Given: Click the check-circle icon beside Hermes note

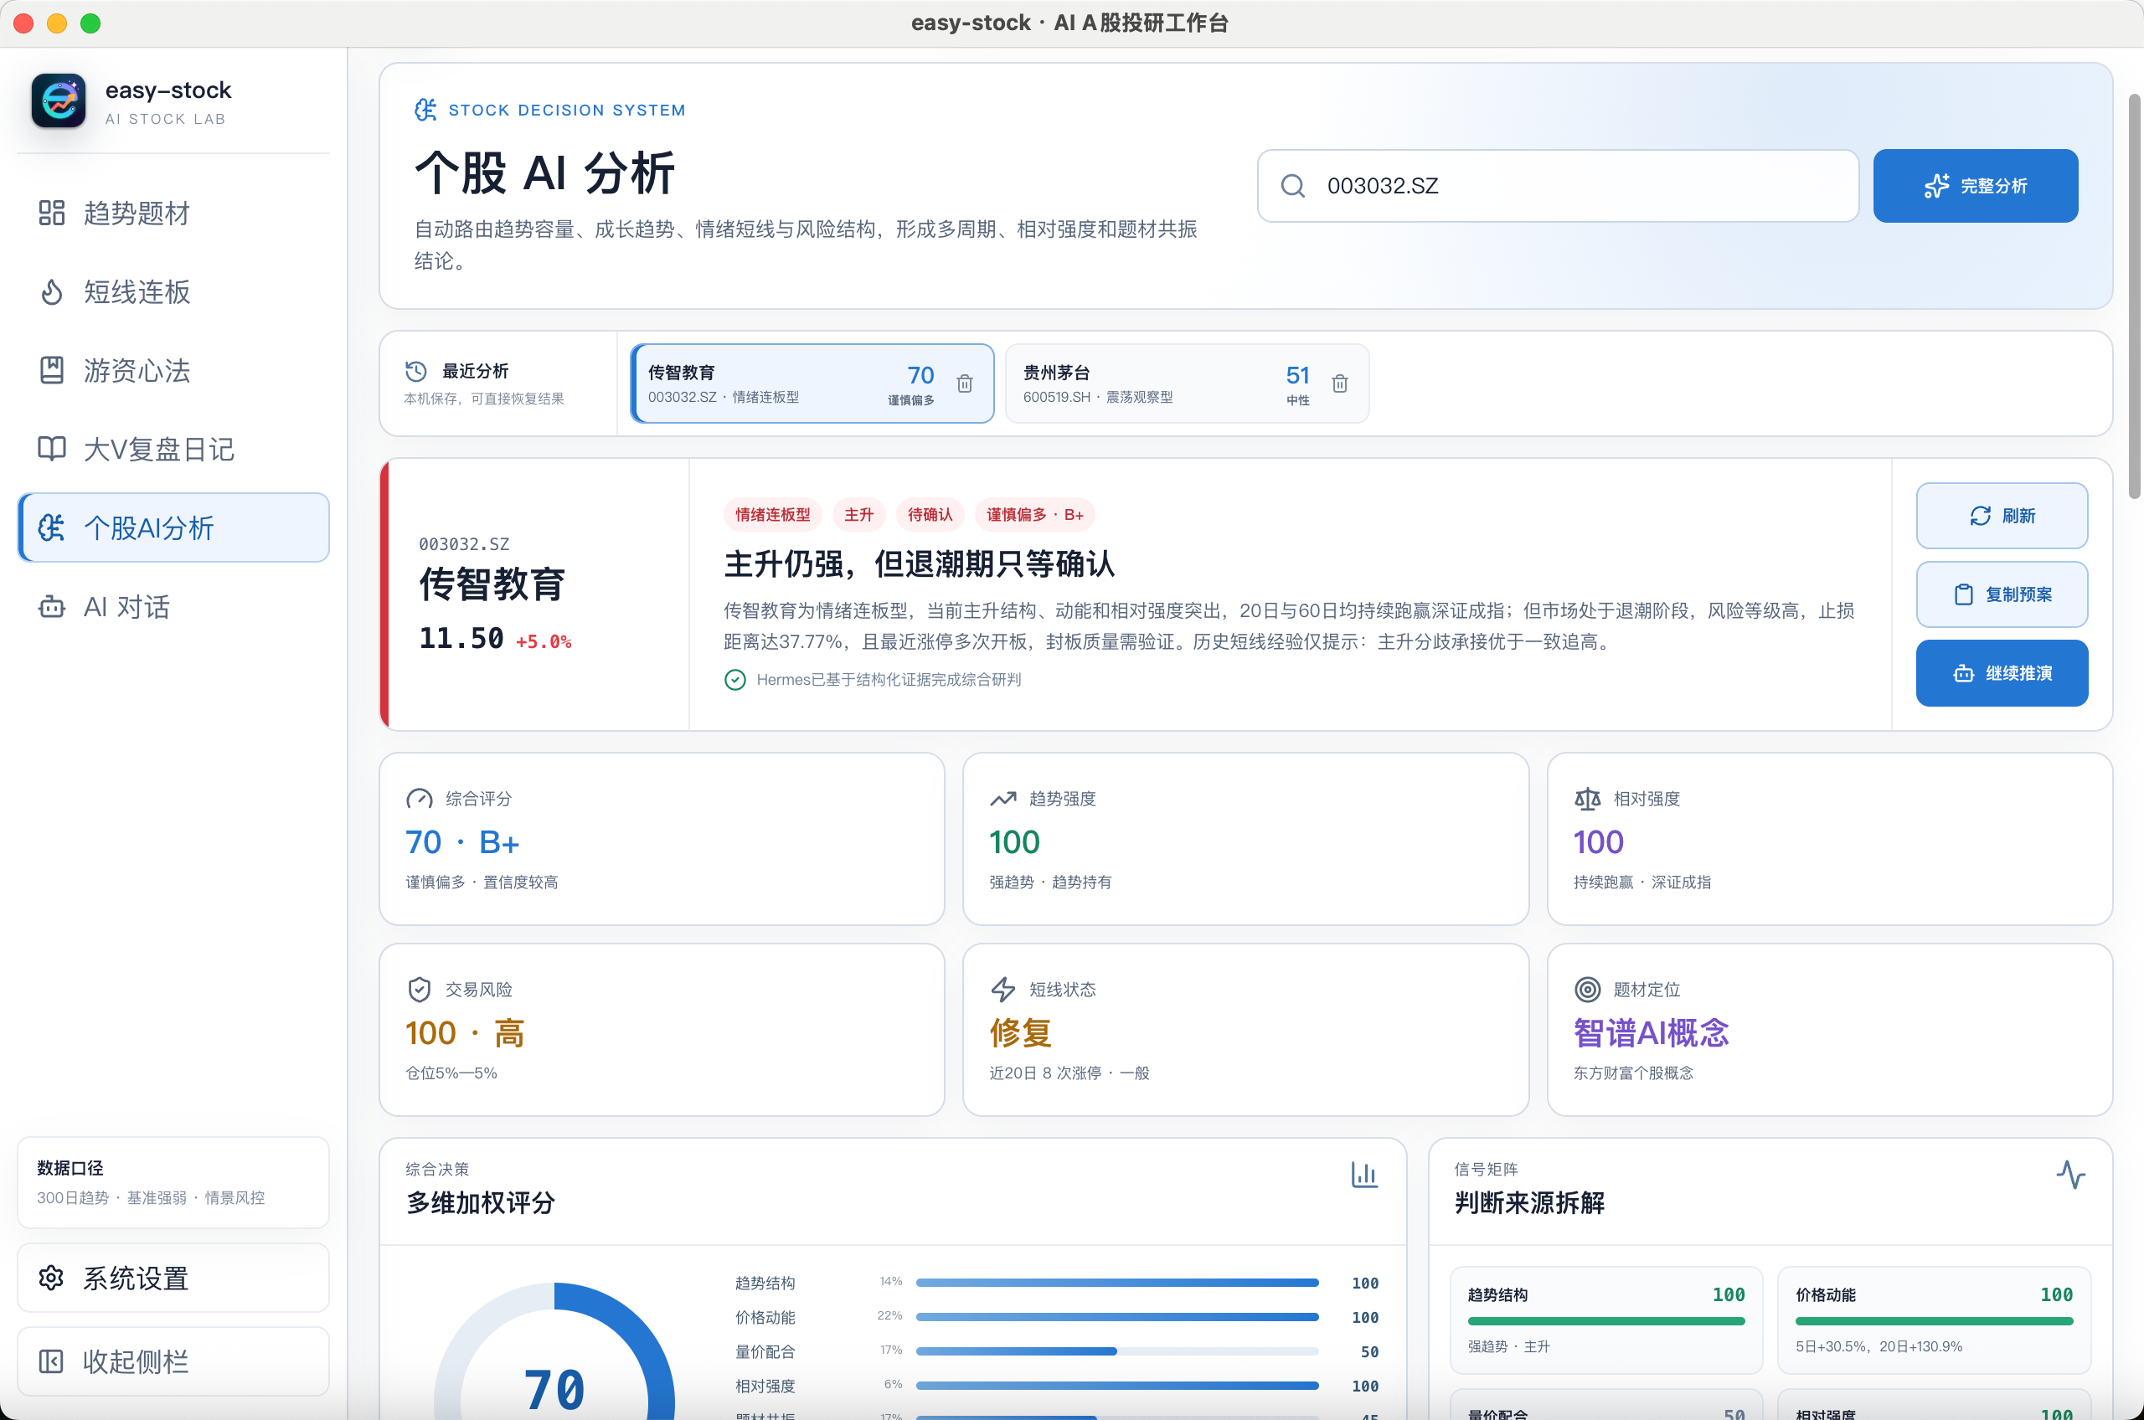Looking at the screenshot, I should click(x=735, y=680).
